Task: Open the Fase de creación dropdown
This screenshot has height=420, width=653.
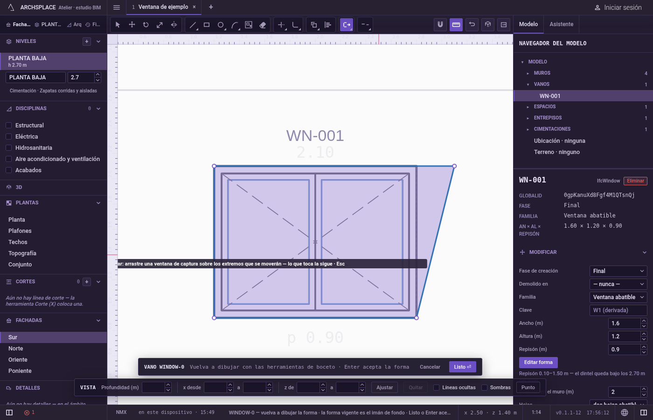Action: [618, 271]
